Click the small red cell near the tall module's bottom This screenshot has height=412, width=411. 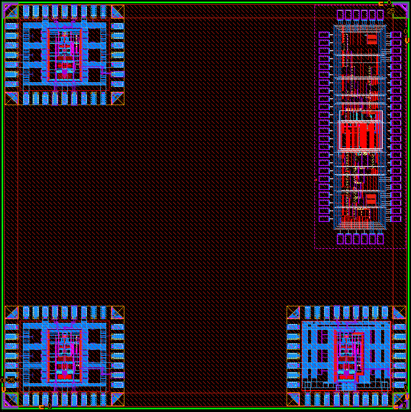pyautogui.click(x=370, y=199)
